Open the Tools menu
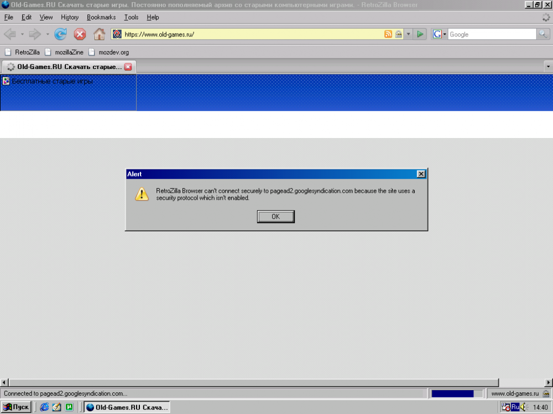The height and width of the screenshot is (414, 553). tap(131, 17)
